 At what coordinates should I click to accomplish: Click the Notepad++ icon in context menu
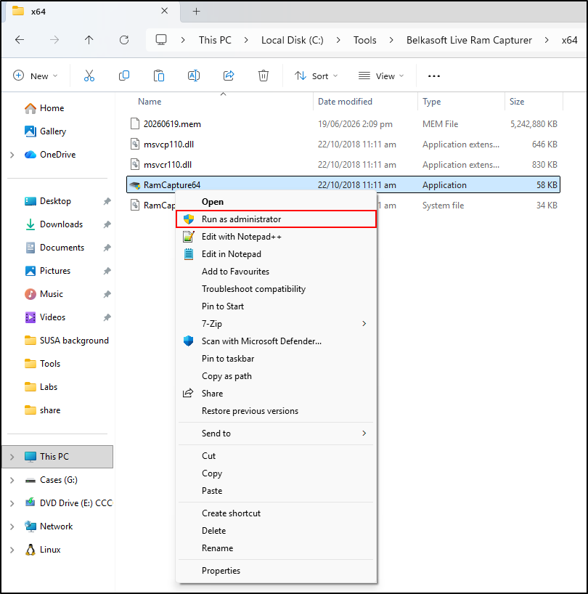pyautogui.click(x=189, y=237)
